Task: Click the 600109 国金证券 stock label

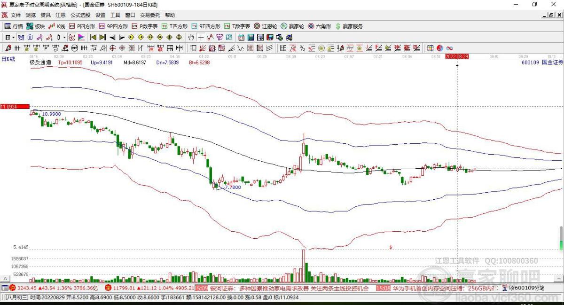Action: tap(542, 62)
